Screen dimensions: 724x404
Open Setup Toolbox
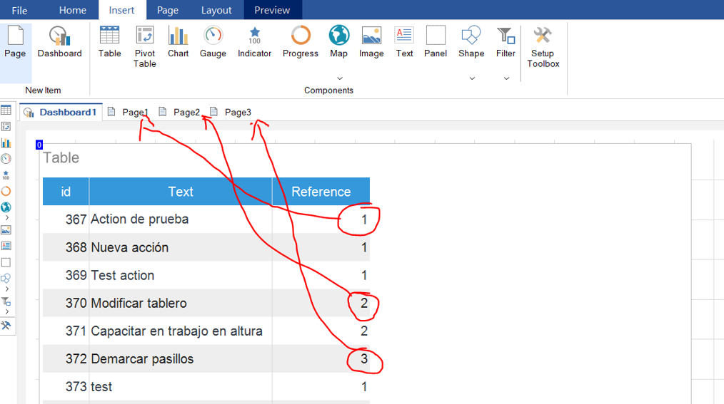coord(543,47)
